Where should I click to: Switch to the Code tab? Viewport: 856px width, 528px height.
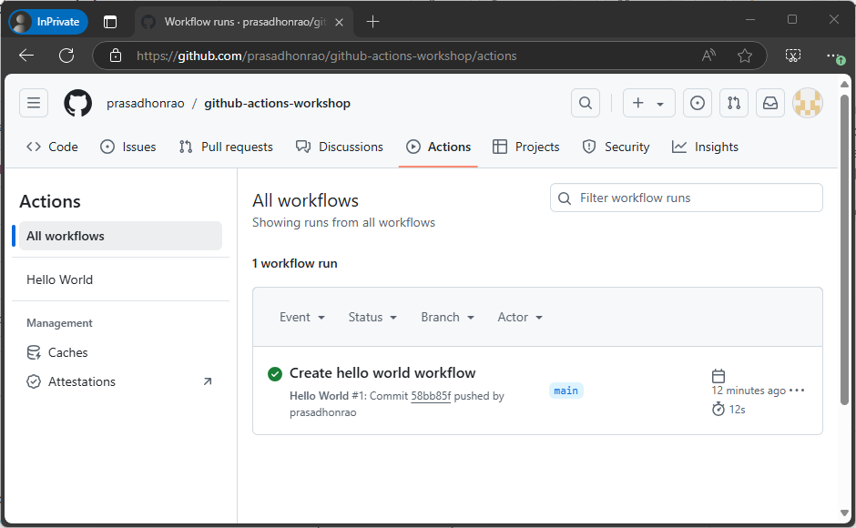coord(52,147)
